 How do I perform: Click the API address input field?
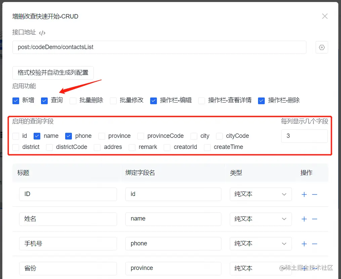coord(159,47)
